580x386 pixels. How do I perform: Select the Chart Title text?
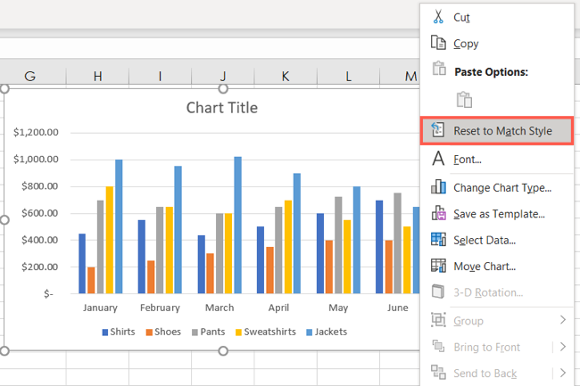[x=221, y=108]
